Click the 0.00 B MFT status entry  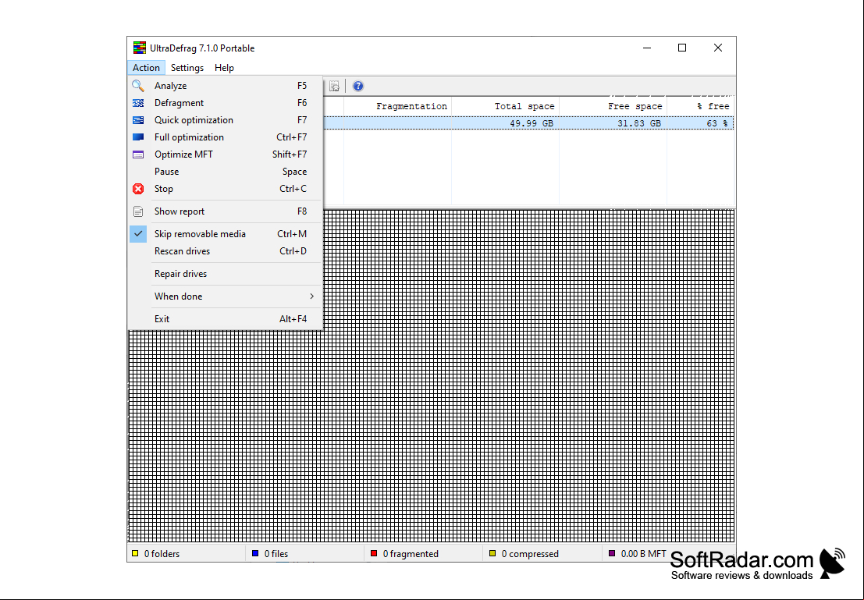point(638,554)
